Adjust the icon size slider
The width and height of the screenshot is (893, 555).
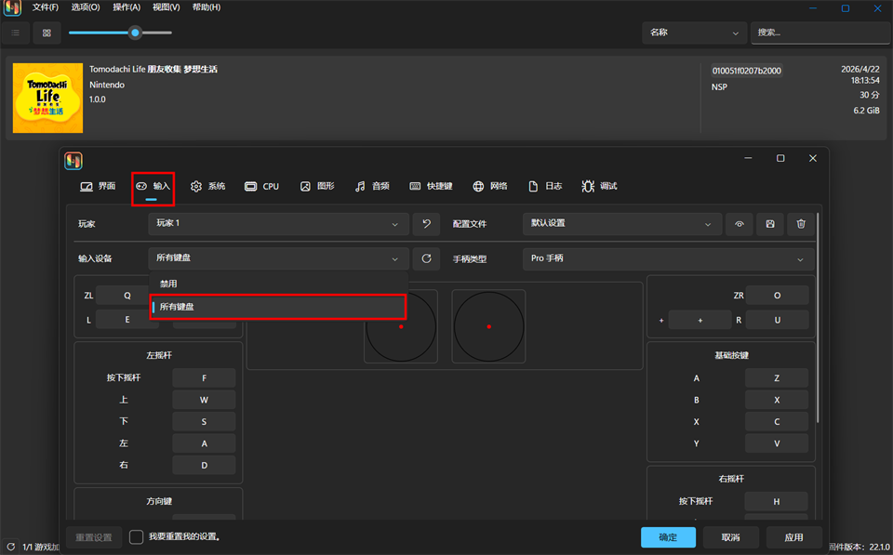120,33
